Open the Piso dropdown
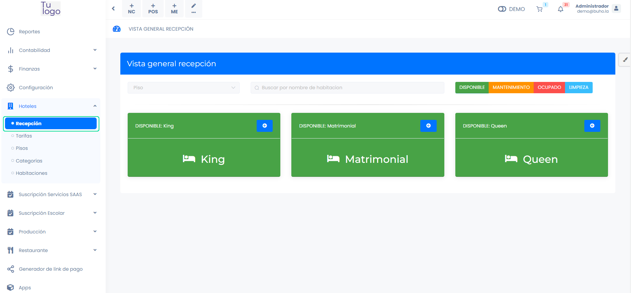This screenshot has height=293, width=631. (183, 88)
